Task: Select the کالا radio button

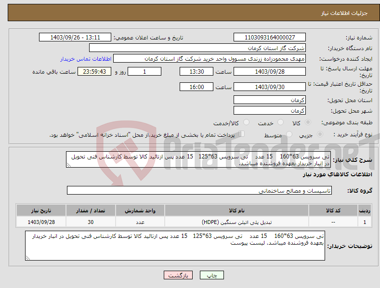Action: click(x=308, y=122)
